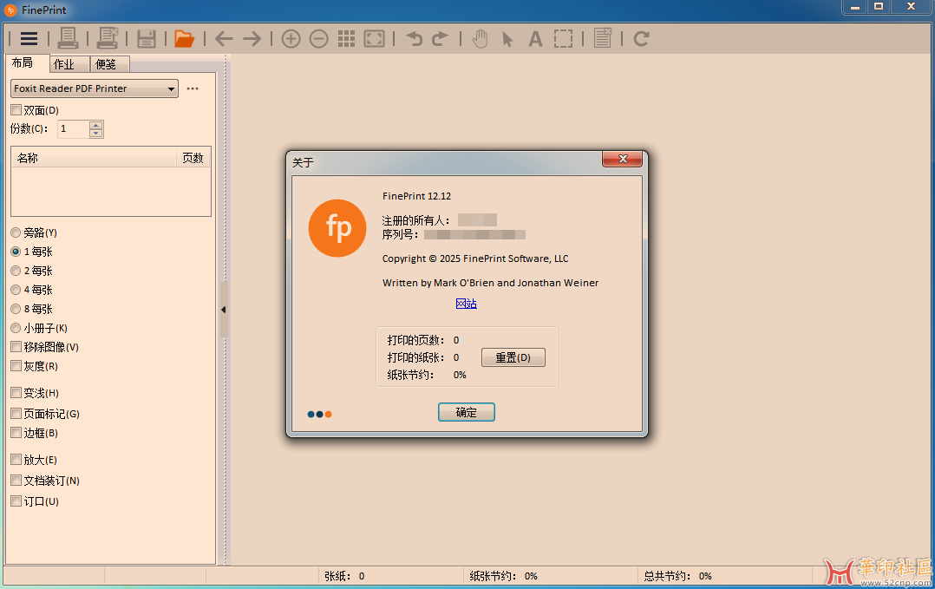This screenshot has height=589, width=935.
Task: Enable the 页面标记(G) checkbox
Action: point(16,414)
